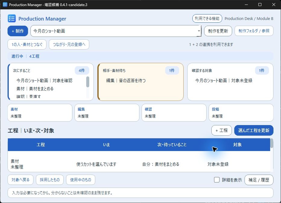Viewport: 281px width, 203px height.
Task: Click 1の人・素材とつなぐ button
Action: pos(27,44)
